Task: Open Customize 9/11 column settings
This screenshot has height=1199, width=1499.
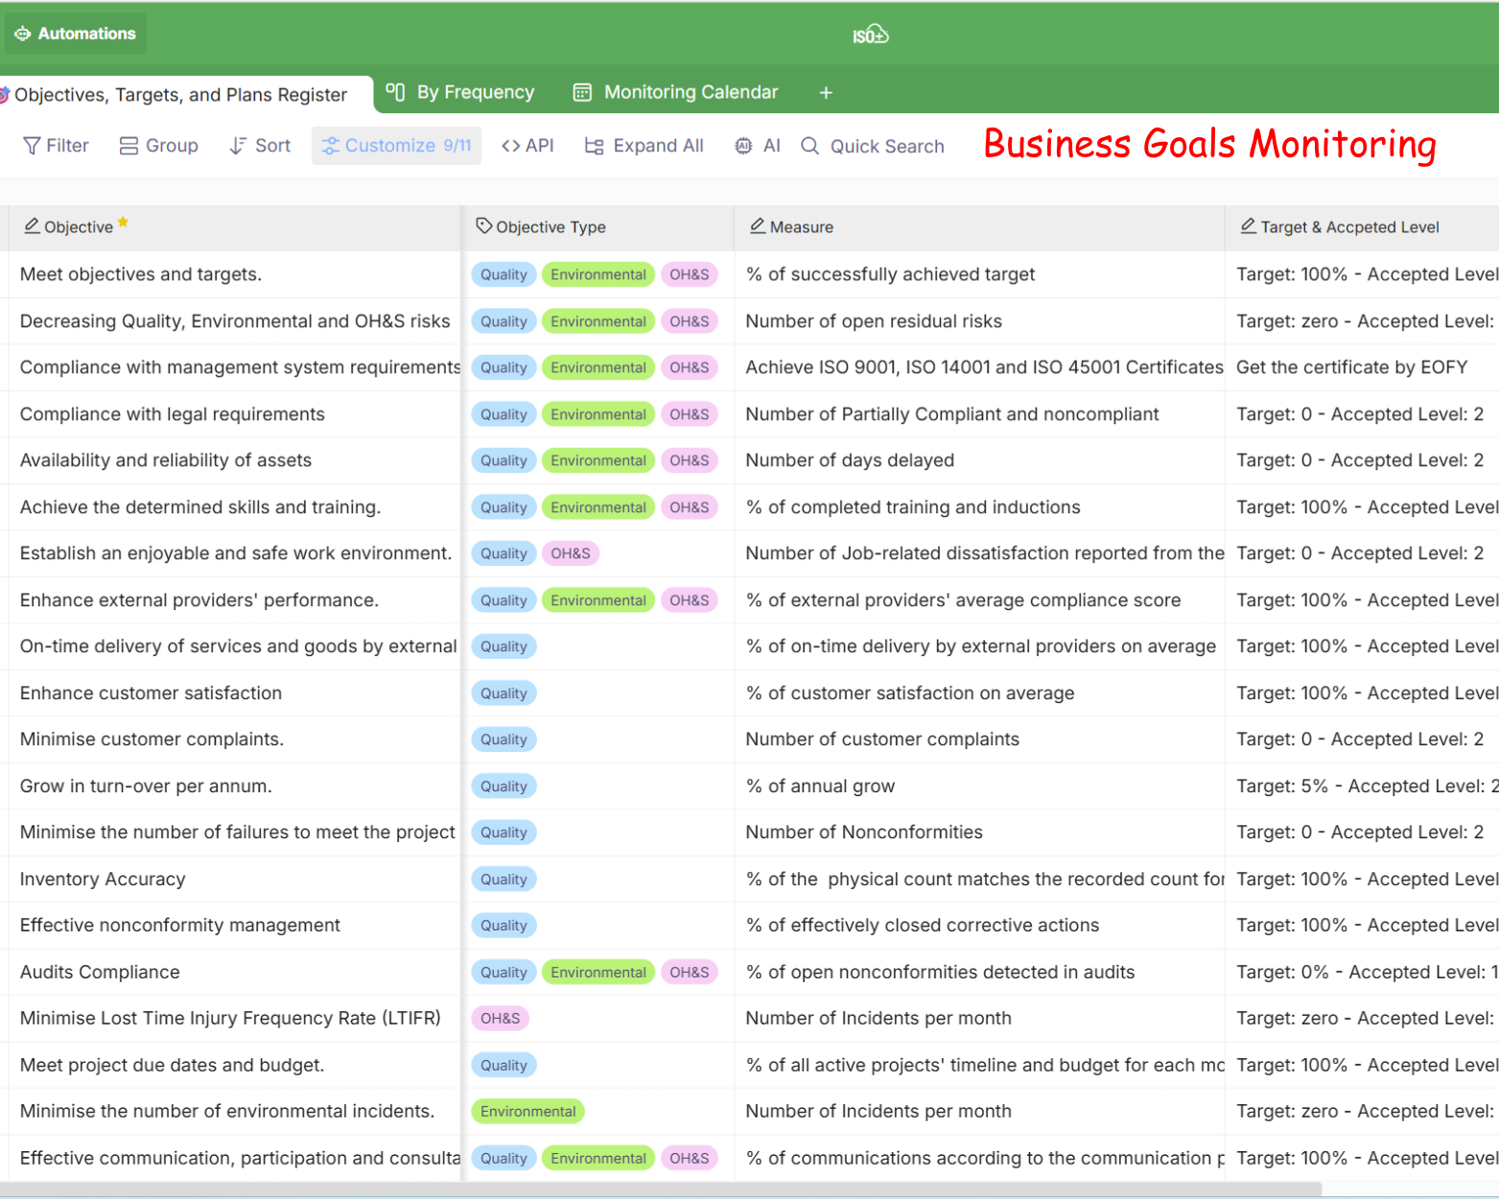Action: 396,146
